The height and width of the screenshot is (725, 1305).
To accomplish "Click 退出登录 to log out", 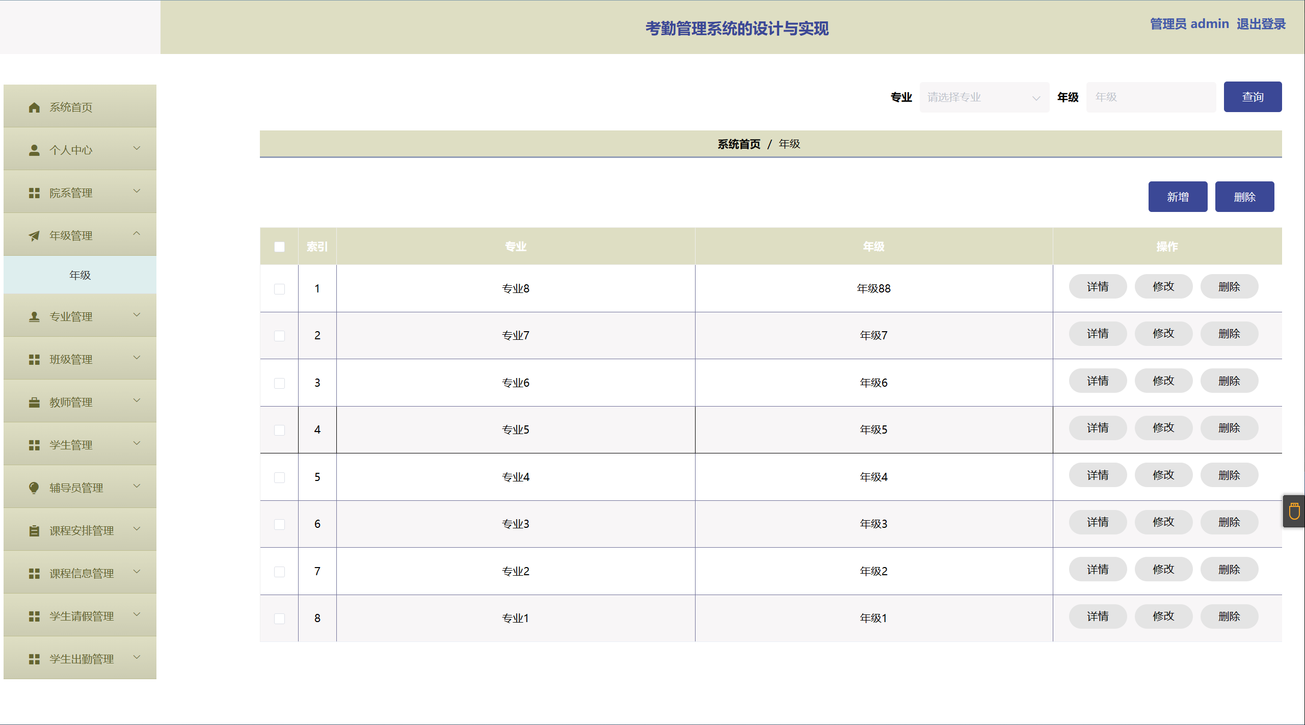I will 1261,24.
